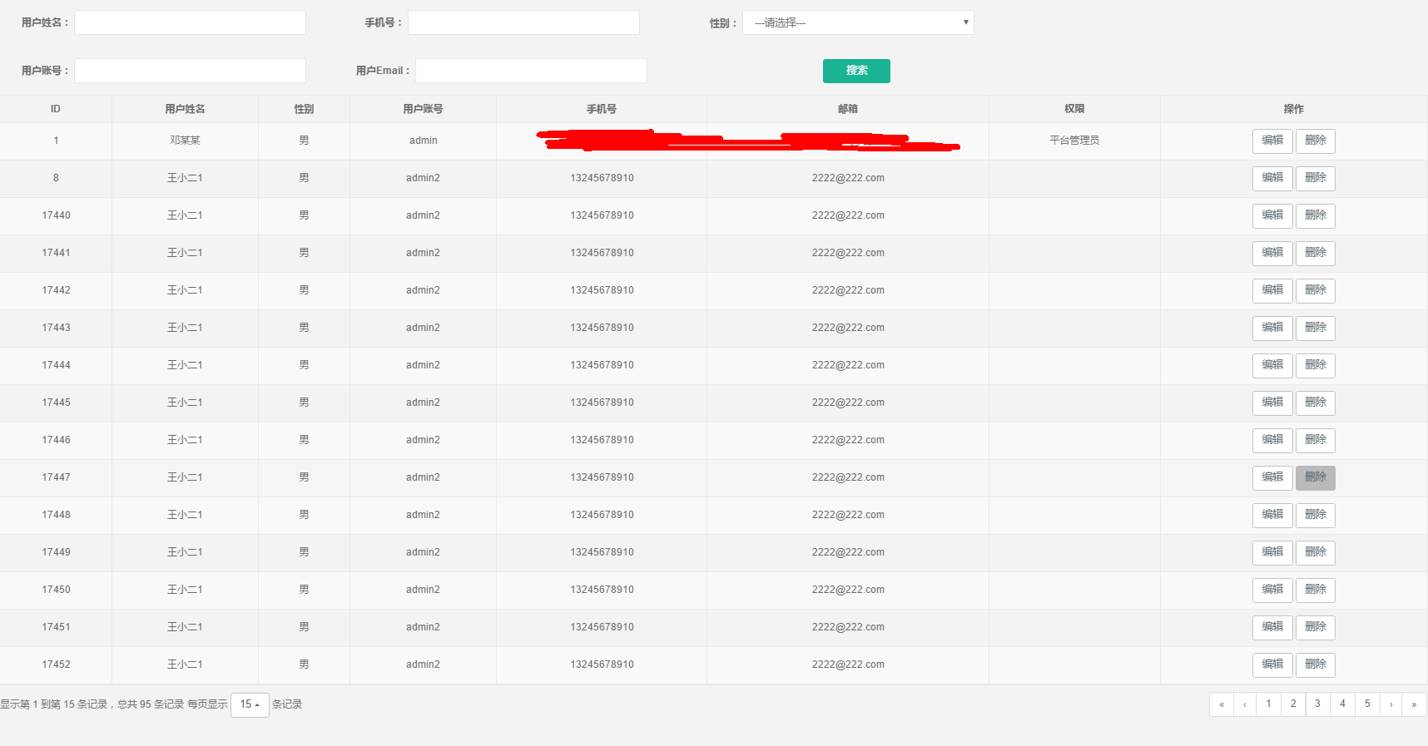This screenshot has height=746, width=1428.
Task: Delete user record 17441
Action: (1316, 253)
